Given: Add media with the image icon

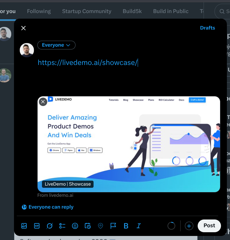Looking at the screenshot, I should pos(24,226).
